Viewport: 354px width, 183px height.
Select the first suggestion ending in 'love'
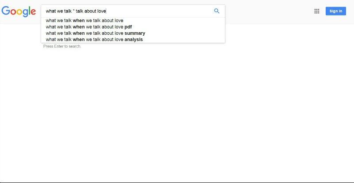click(85, 20)
